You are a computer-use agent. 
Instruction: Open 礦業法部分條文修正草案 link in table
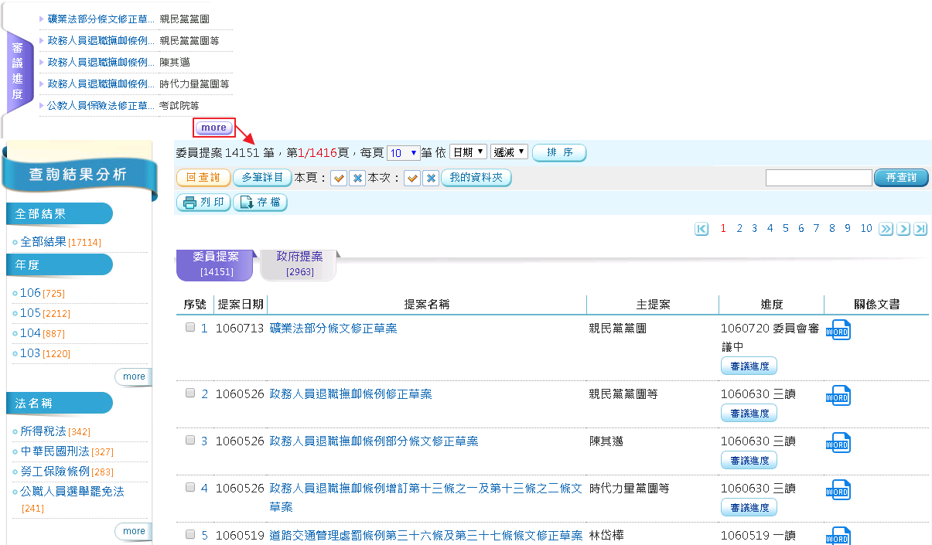point(333,329)
